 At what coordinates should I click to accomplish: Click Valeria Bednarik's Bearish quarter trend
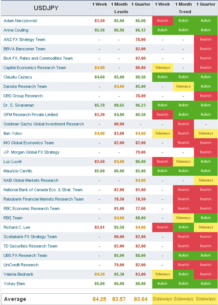pos(206,274)
